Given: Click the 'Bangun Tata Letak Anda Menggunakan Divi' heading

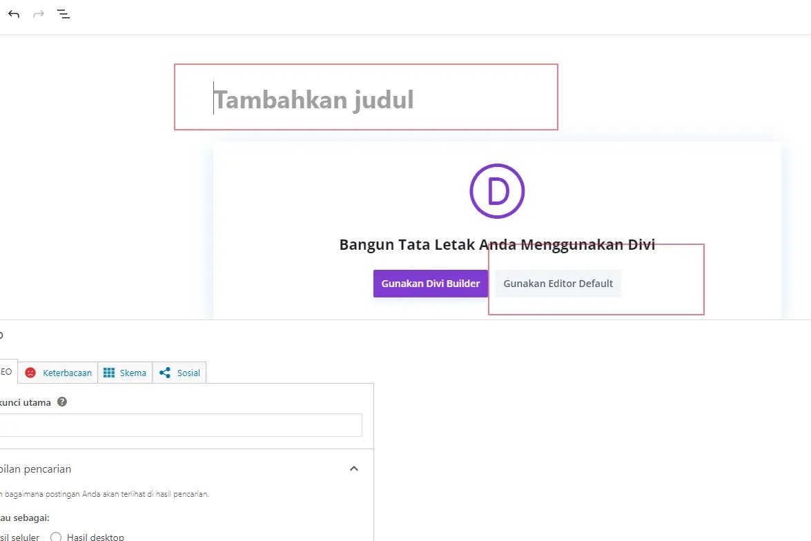Looking at the screenshot, I should [x=497, y=245].
